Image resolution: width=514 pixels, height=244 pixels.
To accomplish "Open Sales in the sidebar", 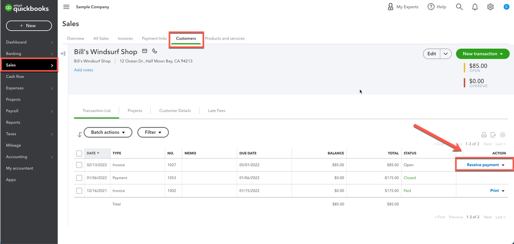I will coord(29,65).
